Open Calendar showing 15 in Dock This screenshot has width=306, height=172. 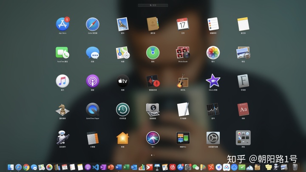(65, 167)
